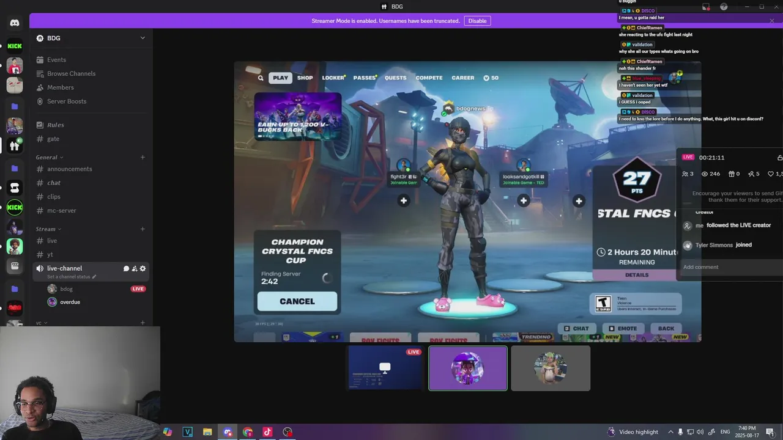This screenshot has height=440, width=783.
Task: Select the LIVE screen share tile
Action: pyautogui.click(x=385, y=368)
